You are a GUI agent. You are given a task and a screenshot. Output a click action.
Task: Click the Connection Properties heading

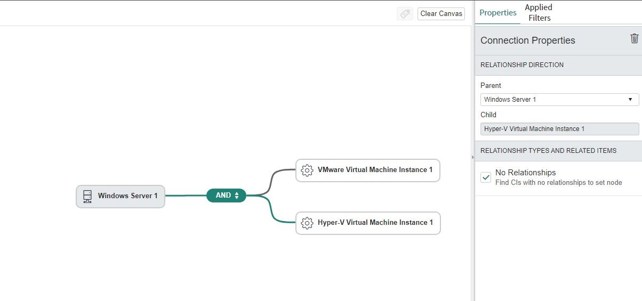(x=527, y=40)
